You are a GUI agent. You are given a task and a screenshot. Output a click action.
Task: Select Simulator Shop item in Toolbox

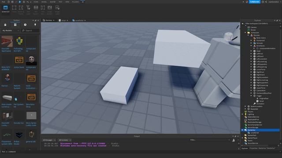coord(31,97)
